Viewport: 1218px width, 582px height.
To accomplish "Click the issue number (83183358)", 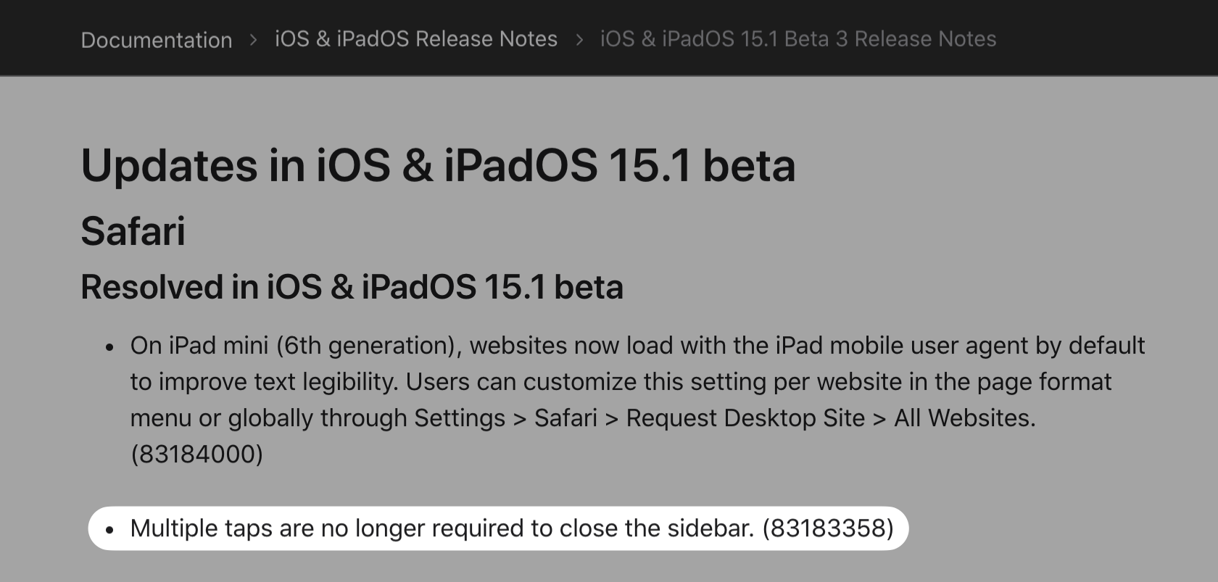I will click(828, 528).
